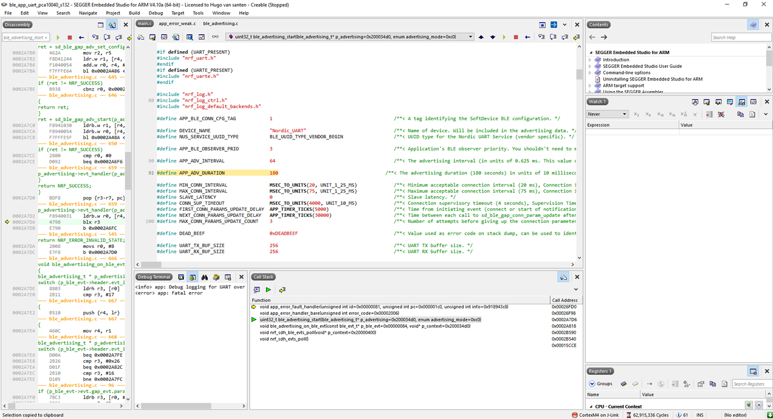Expand SEGGER Embedded Studio User Guide topic
This screenshot has height=419, width=773.
(590, 66)
